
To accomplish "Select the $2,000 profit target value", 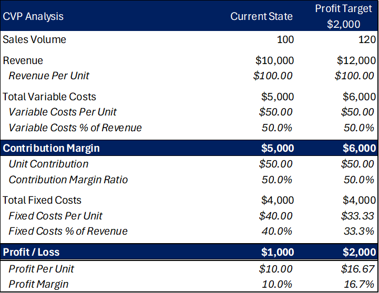I will [x=343, y=24].
